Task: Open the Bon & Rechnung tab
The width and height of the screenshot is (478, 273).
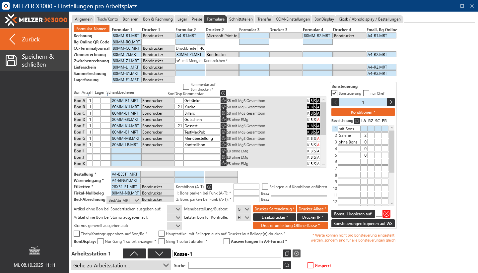Action: tap(158, 19)
